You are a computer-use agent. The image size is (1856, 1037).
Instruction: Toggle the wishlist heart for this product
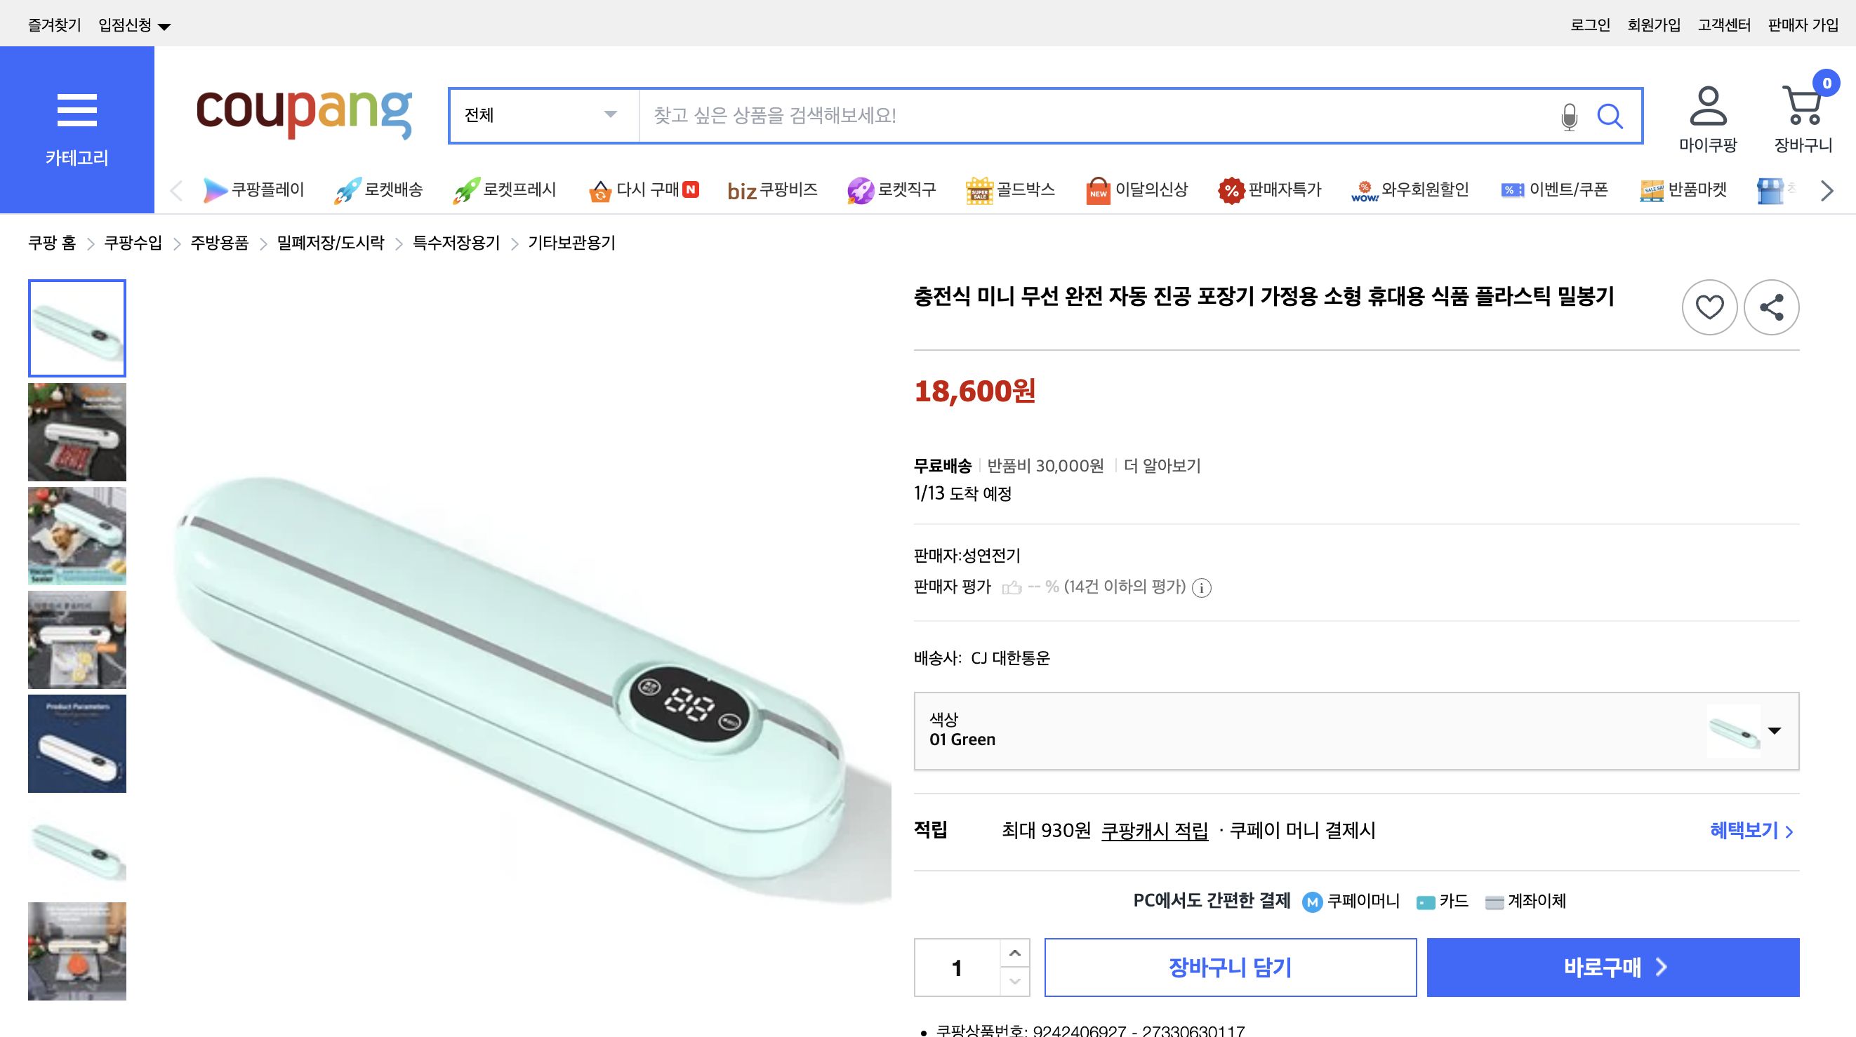click(x=1709, y=307)
